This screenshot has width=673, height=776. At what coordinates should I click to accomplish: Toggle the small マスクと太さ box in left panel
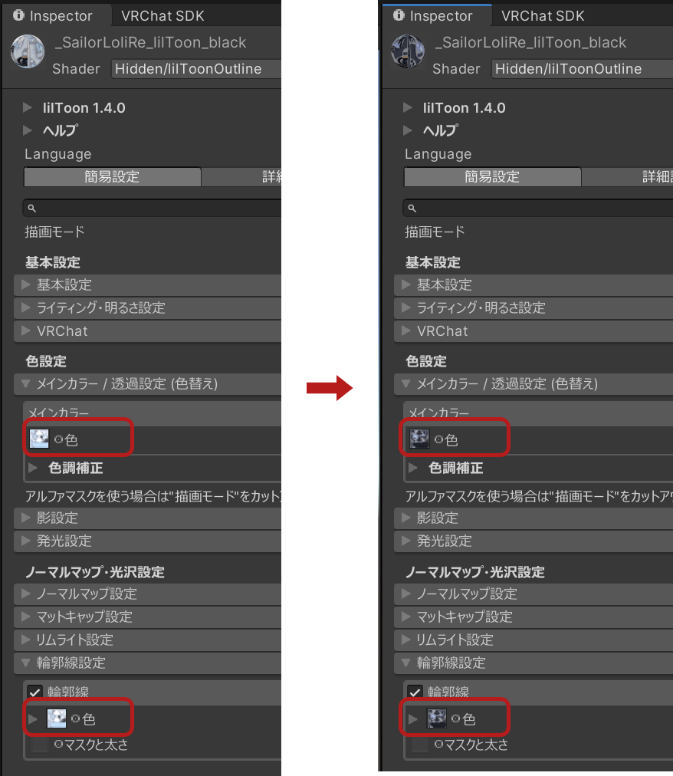(40, 745)
